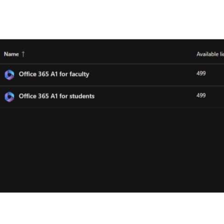224x224 pixels.
Task: Open Office 365 A1 for faculty product
Action: tap(54, 74)
